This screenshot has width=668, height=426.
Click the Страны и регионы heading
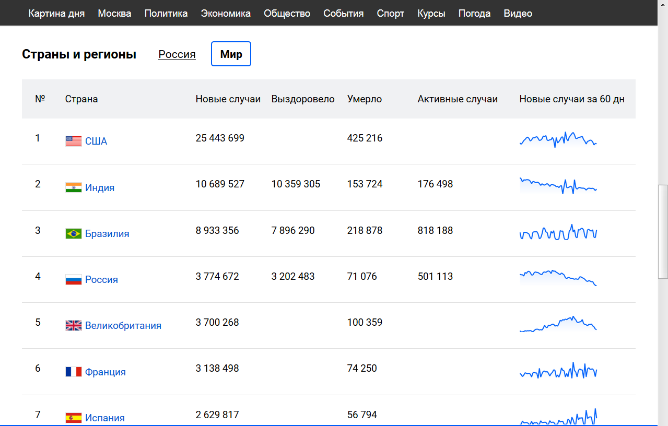[x=79, y=54]
